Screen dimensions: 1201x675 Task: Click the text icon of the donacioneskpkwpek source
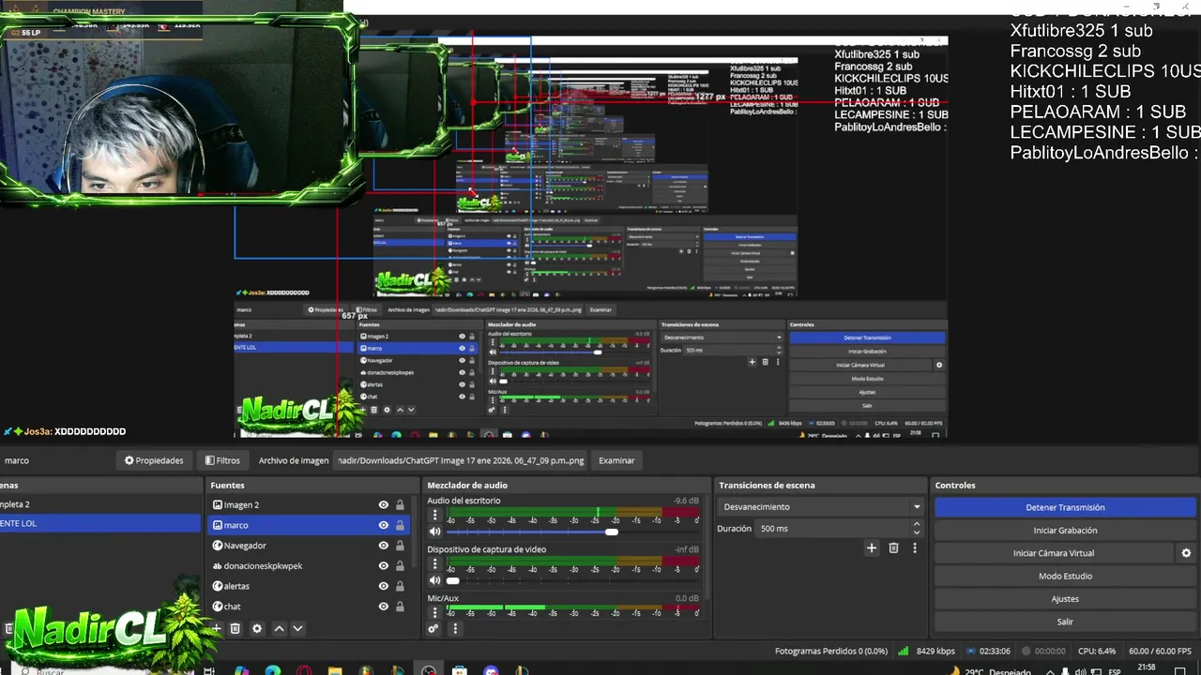[x=217, y=565]
